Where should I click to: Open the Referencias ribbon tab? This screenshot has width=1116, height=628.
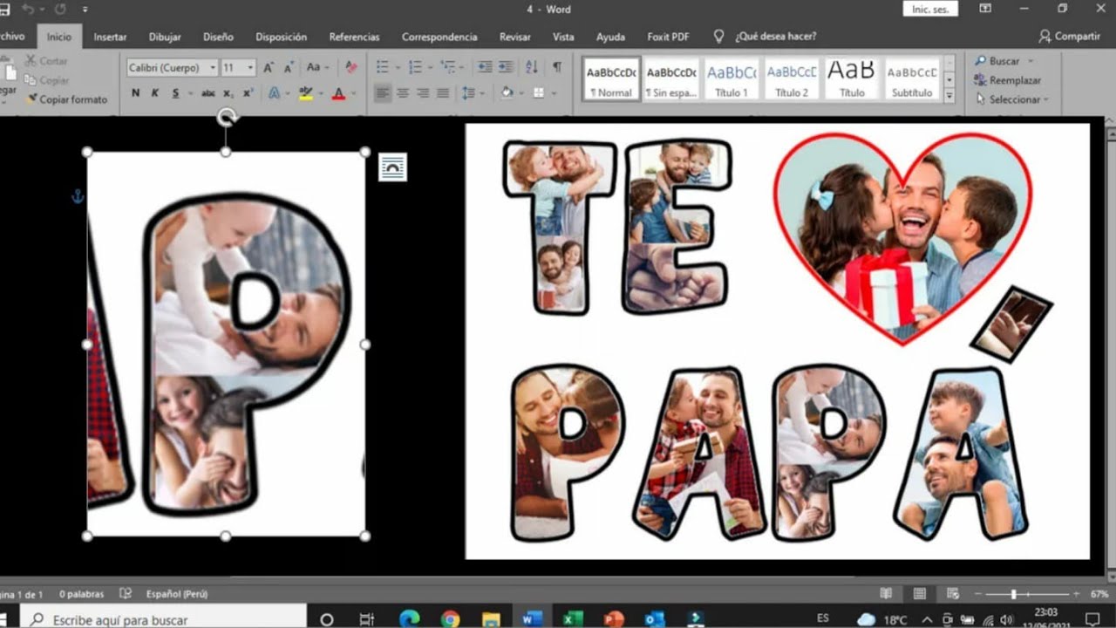(354, 37)
